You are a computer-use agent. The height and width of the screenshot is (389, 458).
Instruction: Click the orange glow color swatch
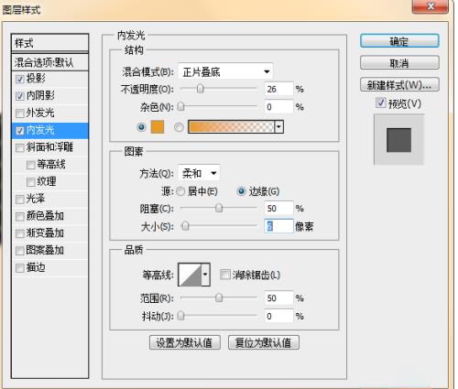click(x=158, y=127)
